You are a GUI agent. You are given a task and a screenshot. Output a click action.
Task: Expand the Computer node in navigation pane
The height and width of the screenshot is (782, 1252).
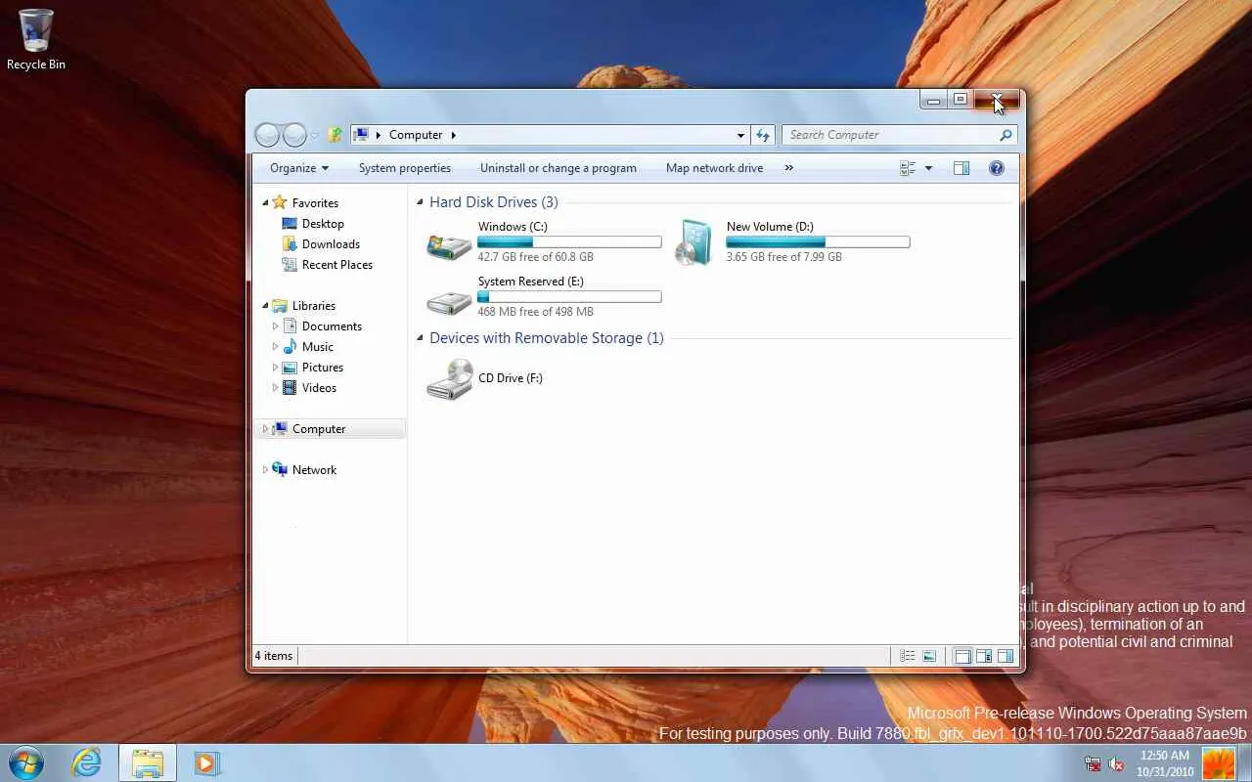pyautogui.click(x=265, y=429)
